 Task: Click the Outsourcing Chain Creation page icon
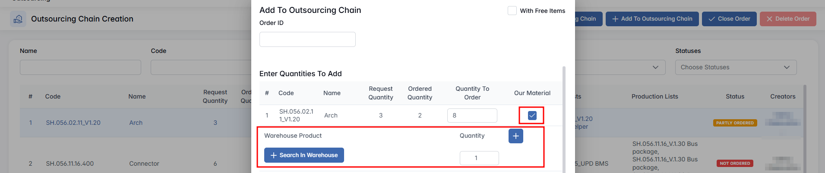pyautogui.click(x=18, y=19)
